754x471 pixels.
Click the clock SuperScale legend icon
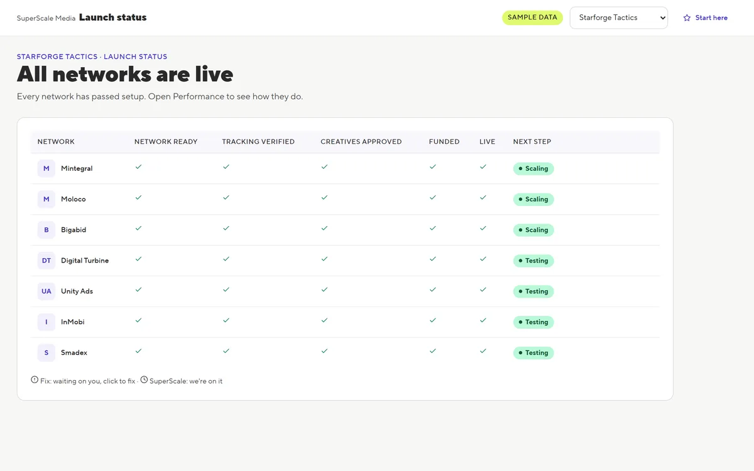click(145, 380)
